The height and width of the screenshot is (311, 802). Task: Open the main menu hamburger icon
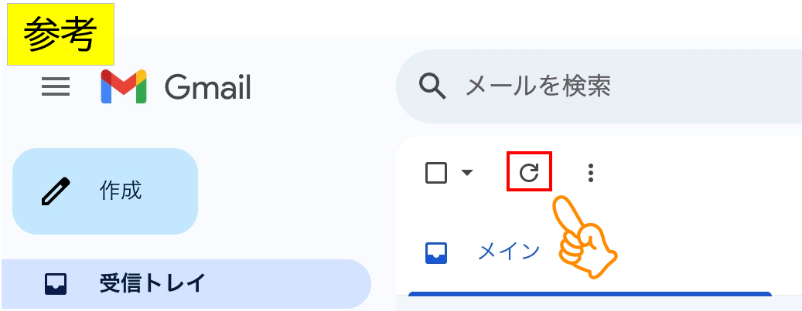56,87
